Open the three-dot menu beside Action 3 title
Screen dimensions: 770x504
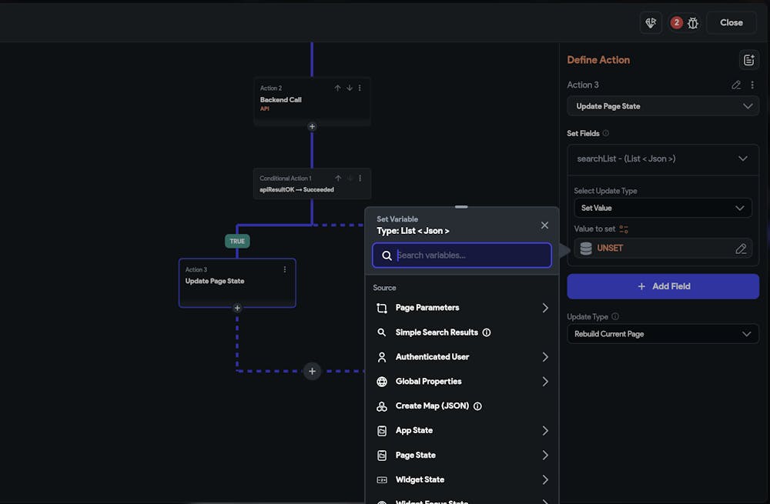pos(752,85)
